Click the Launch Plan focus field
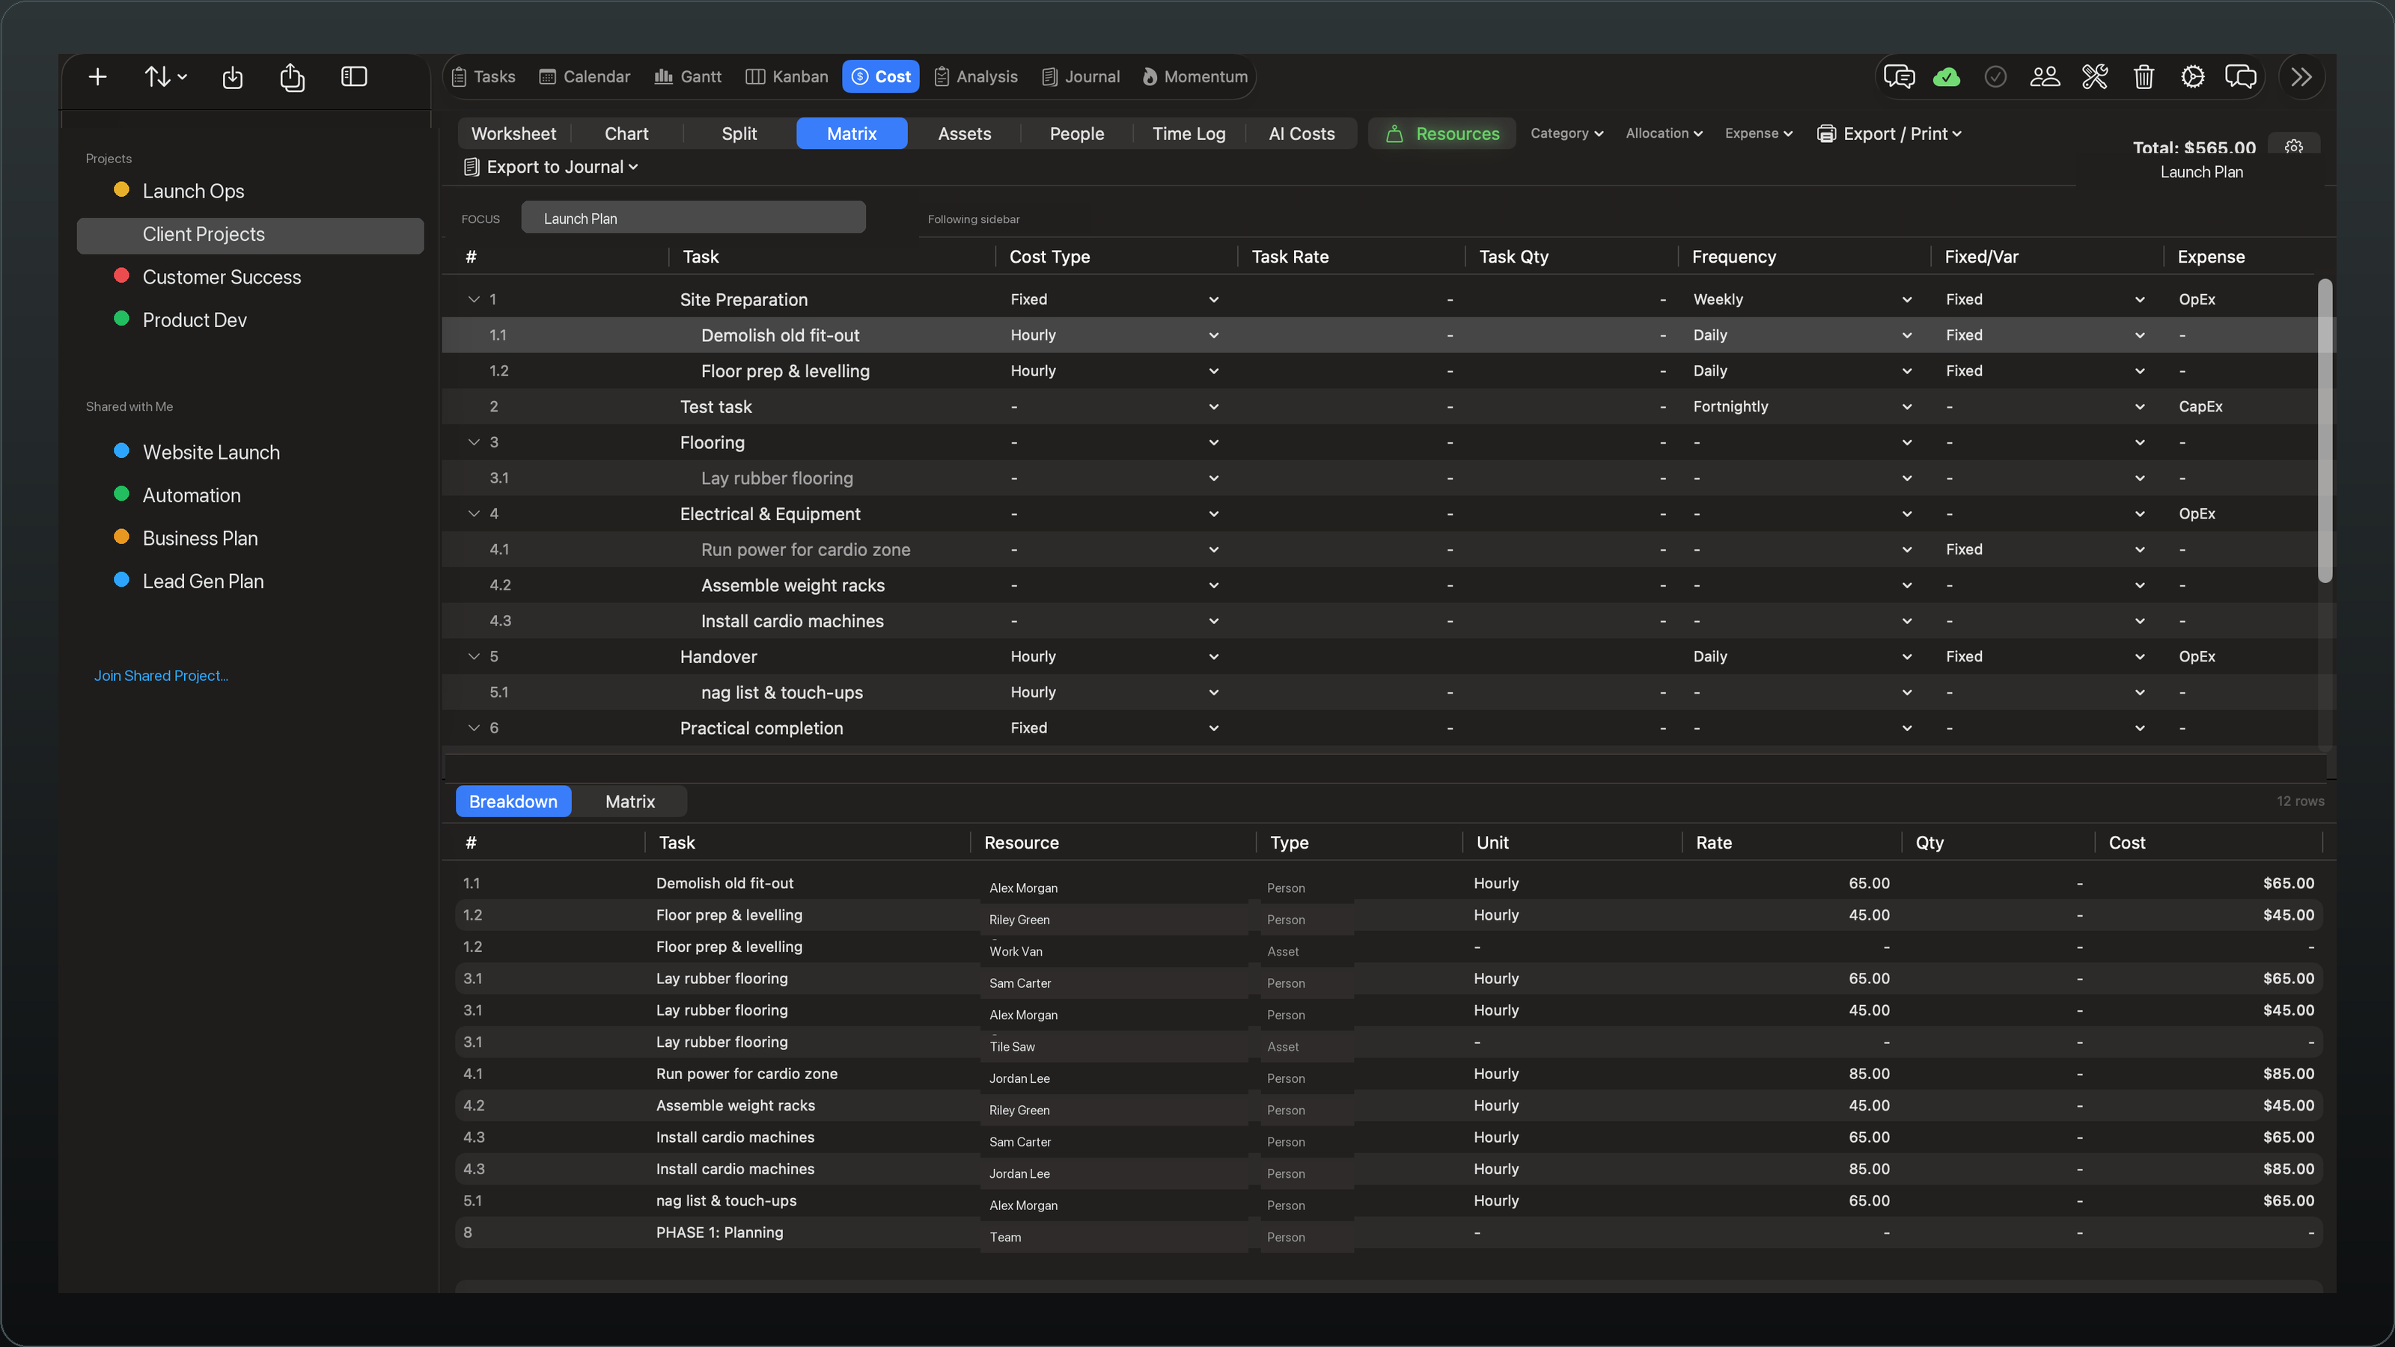This screenshot has width=2395, height=1347. click(x=692, y=219)
